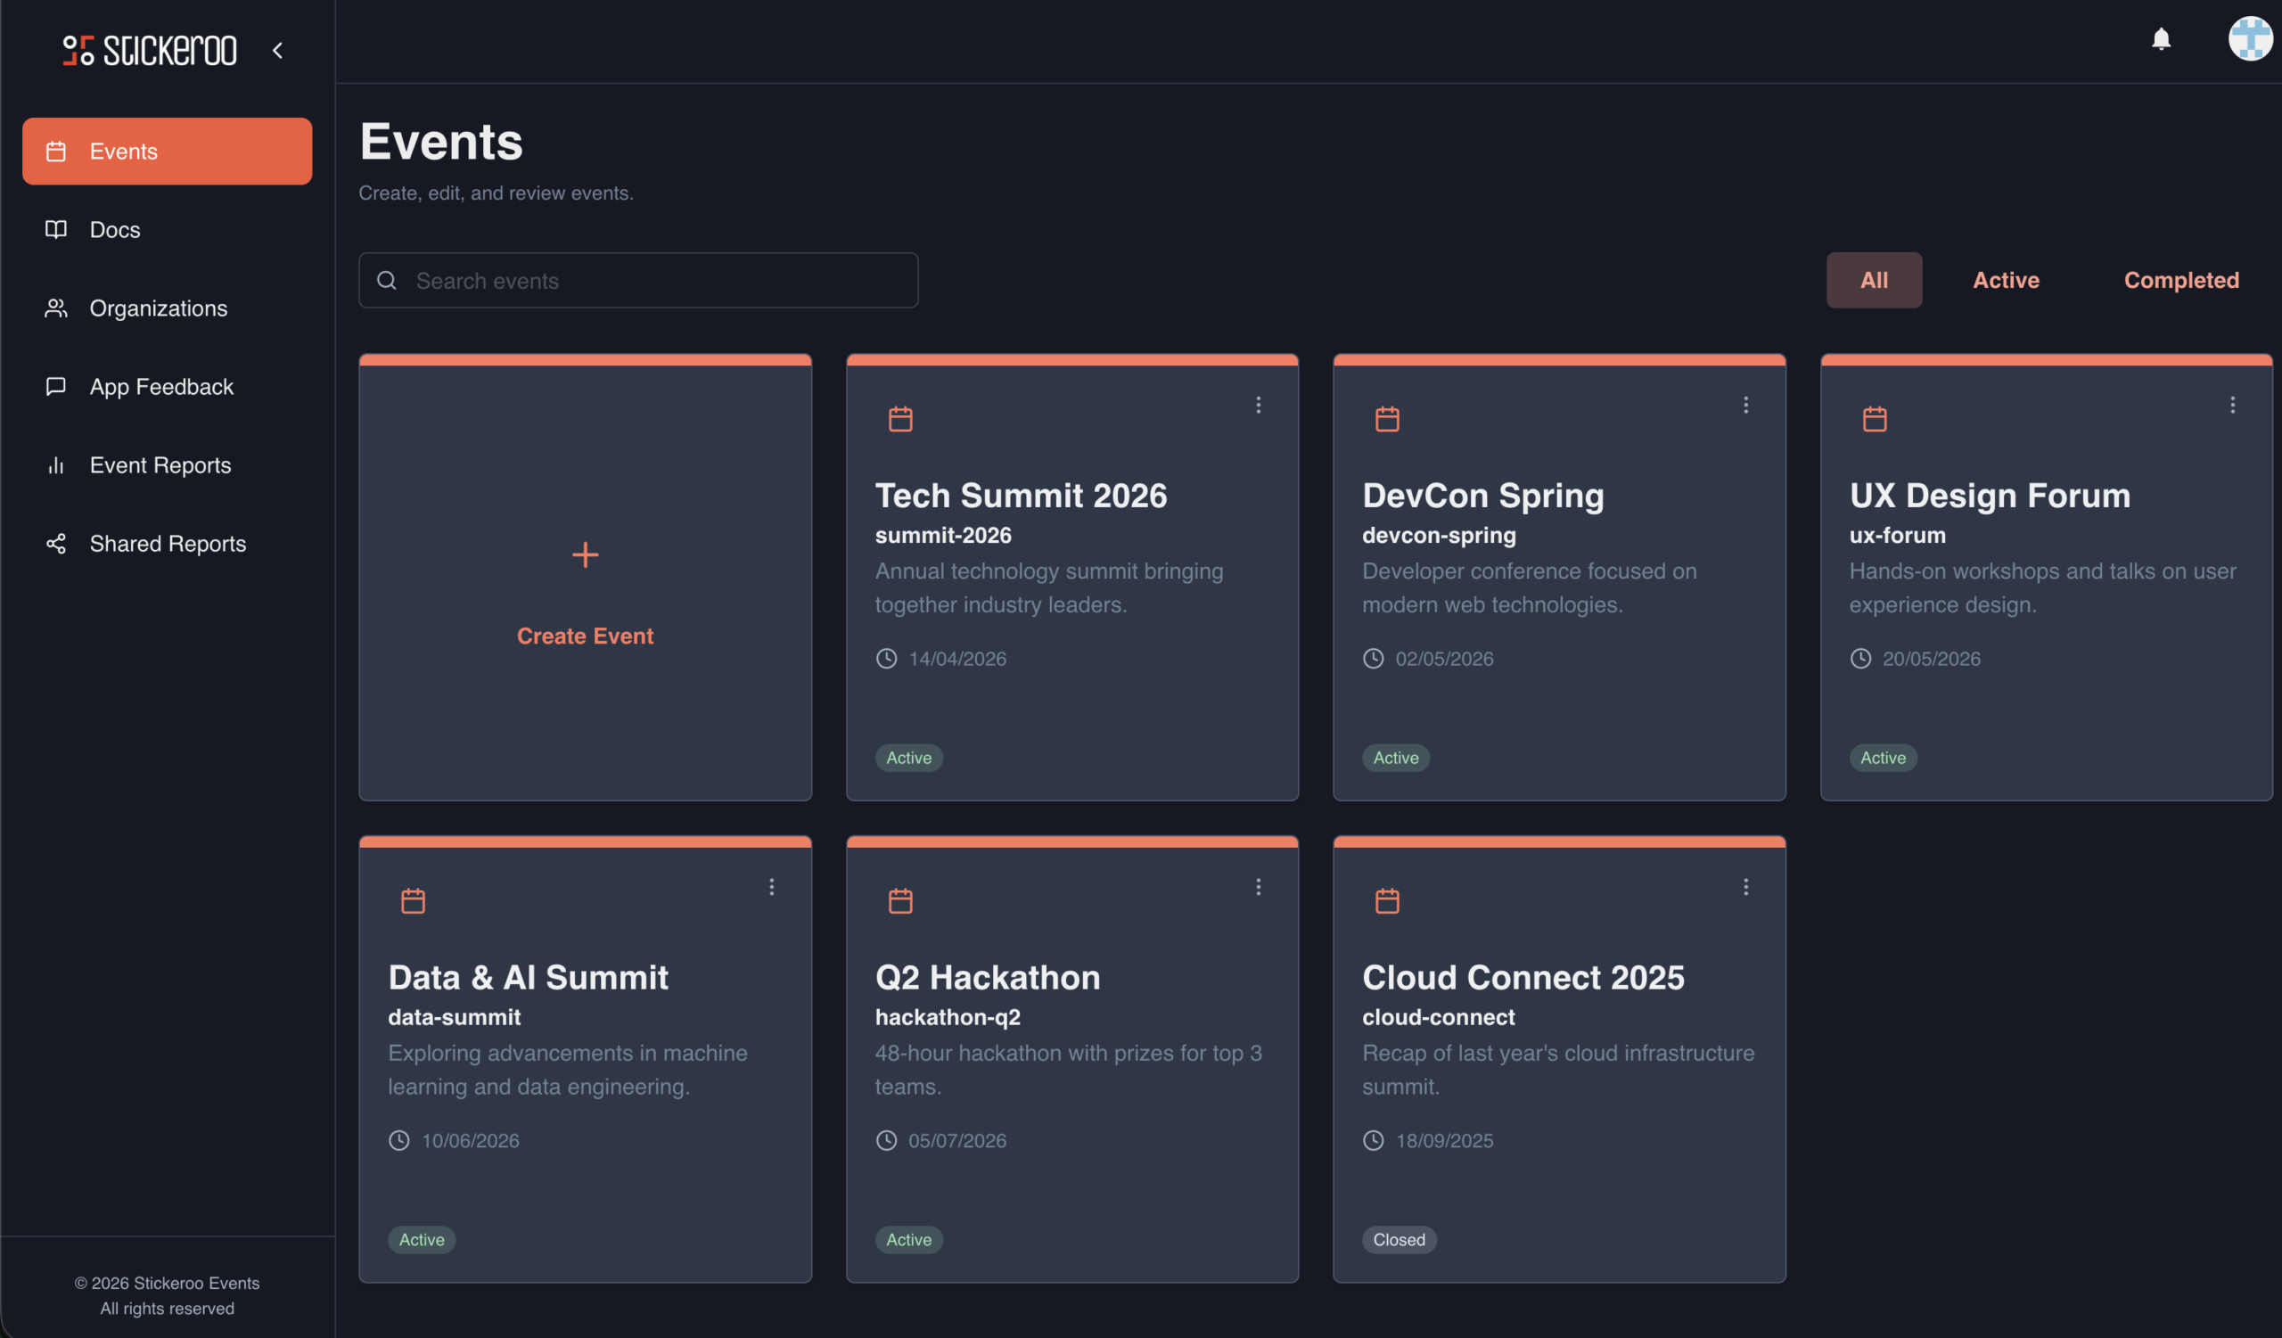Open Event Reports bar chart icon
The image size is (2282, 1338).
[x=55, y=464]
